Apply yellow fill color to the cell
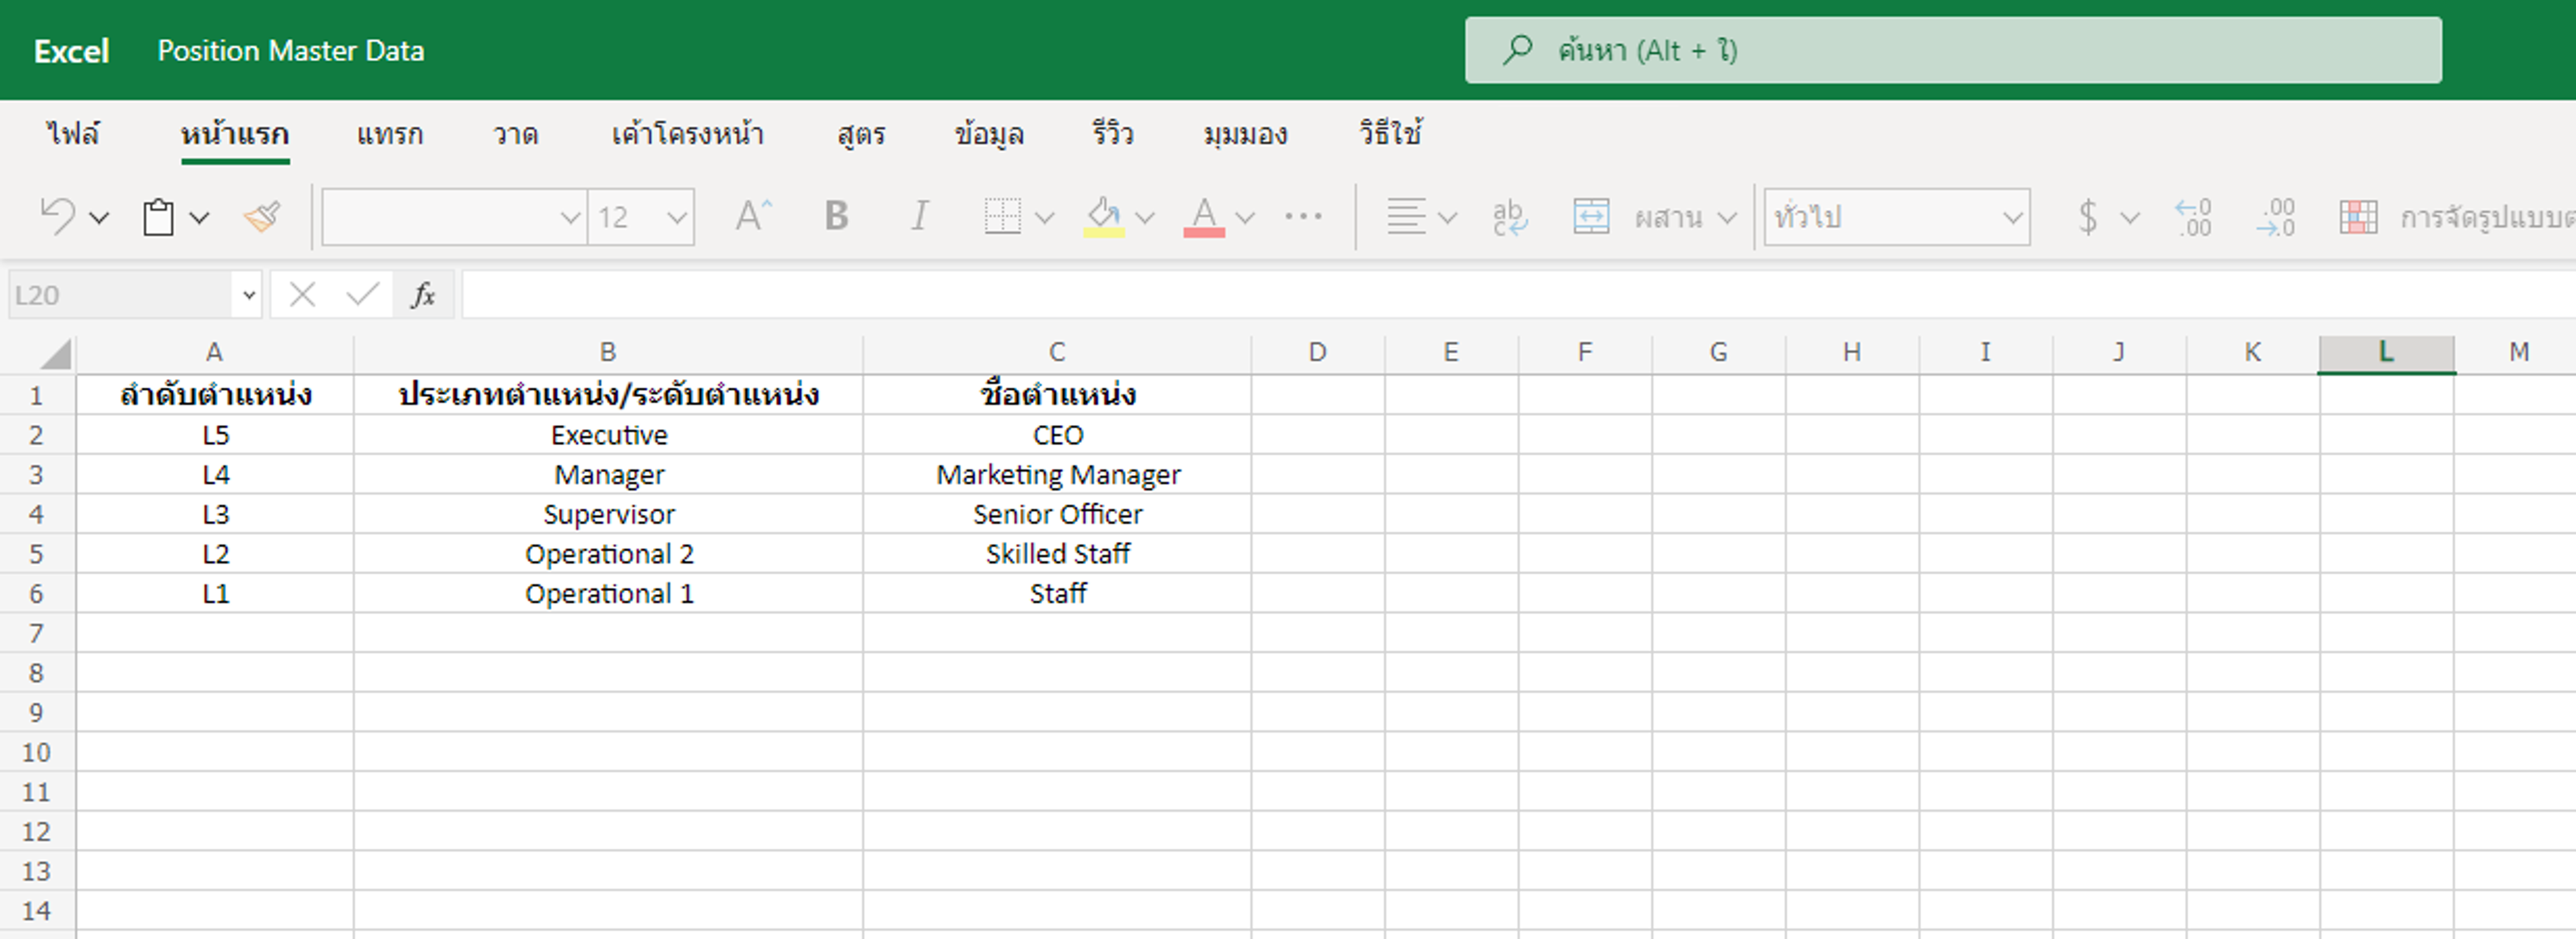The width and height of the screenshot is (2576, 939). [1103, 216]
